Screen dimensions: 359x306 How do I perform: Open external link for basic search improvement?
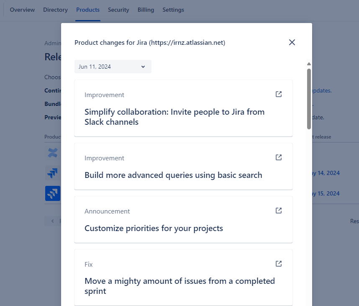(x=279, y=157)
